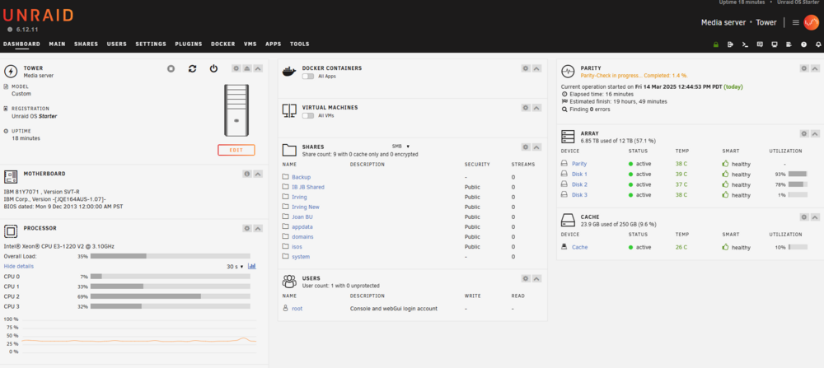Stop the array from Tower panel

(171, 69)
